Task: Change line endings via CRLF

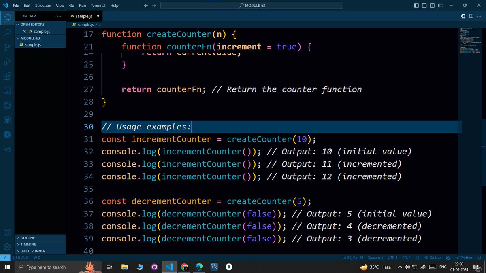Action: click(x=406, y=258)
